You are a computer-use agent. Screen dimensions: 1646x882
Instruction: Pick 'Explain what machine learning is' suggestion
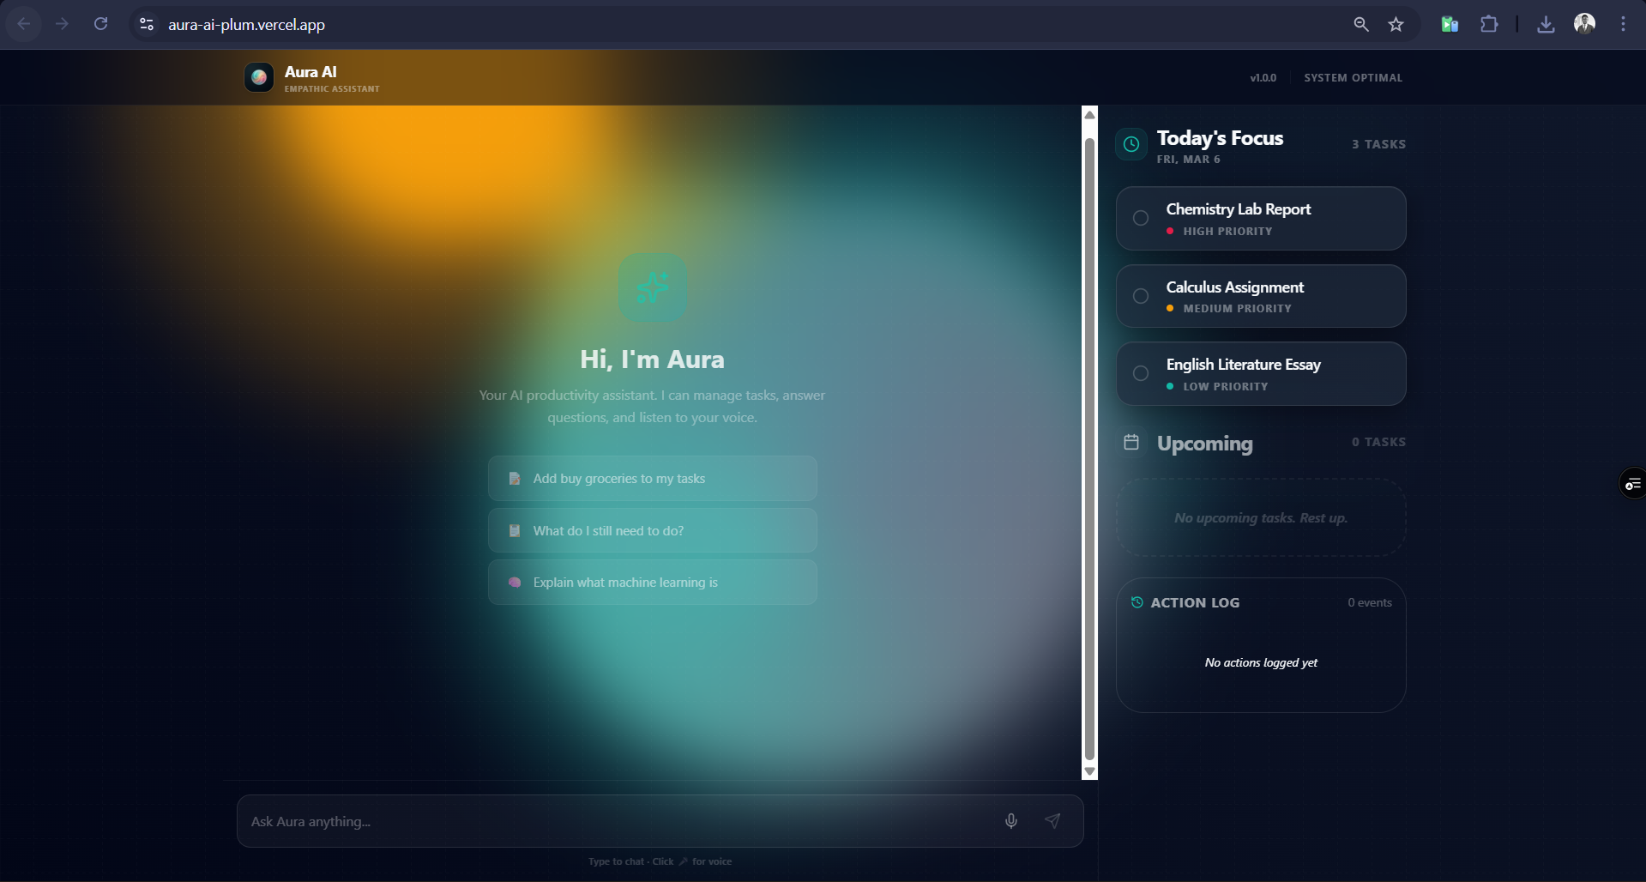pos(652,583)
